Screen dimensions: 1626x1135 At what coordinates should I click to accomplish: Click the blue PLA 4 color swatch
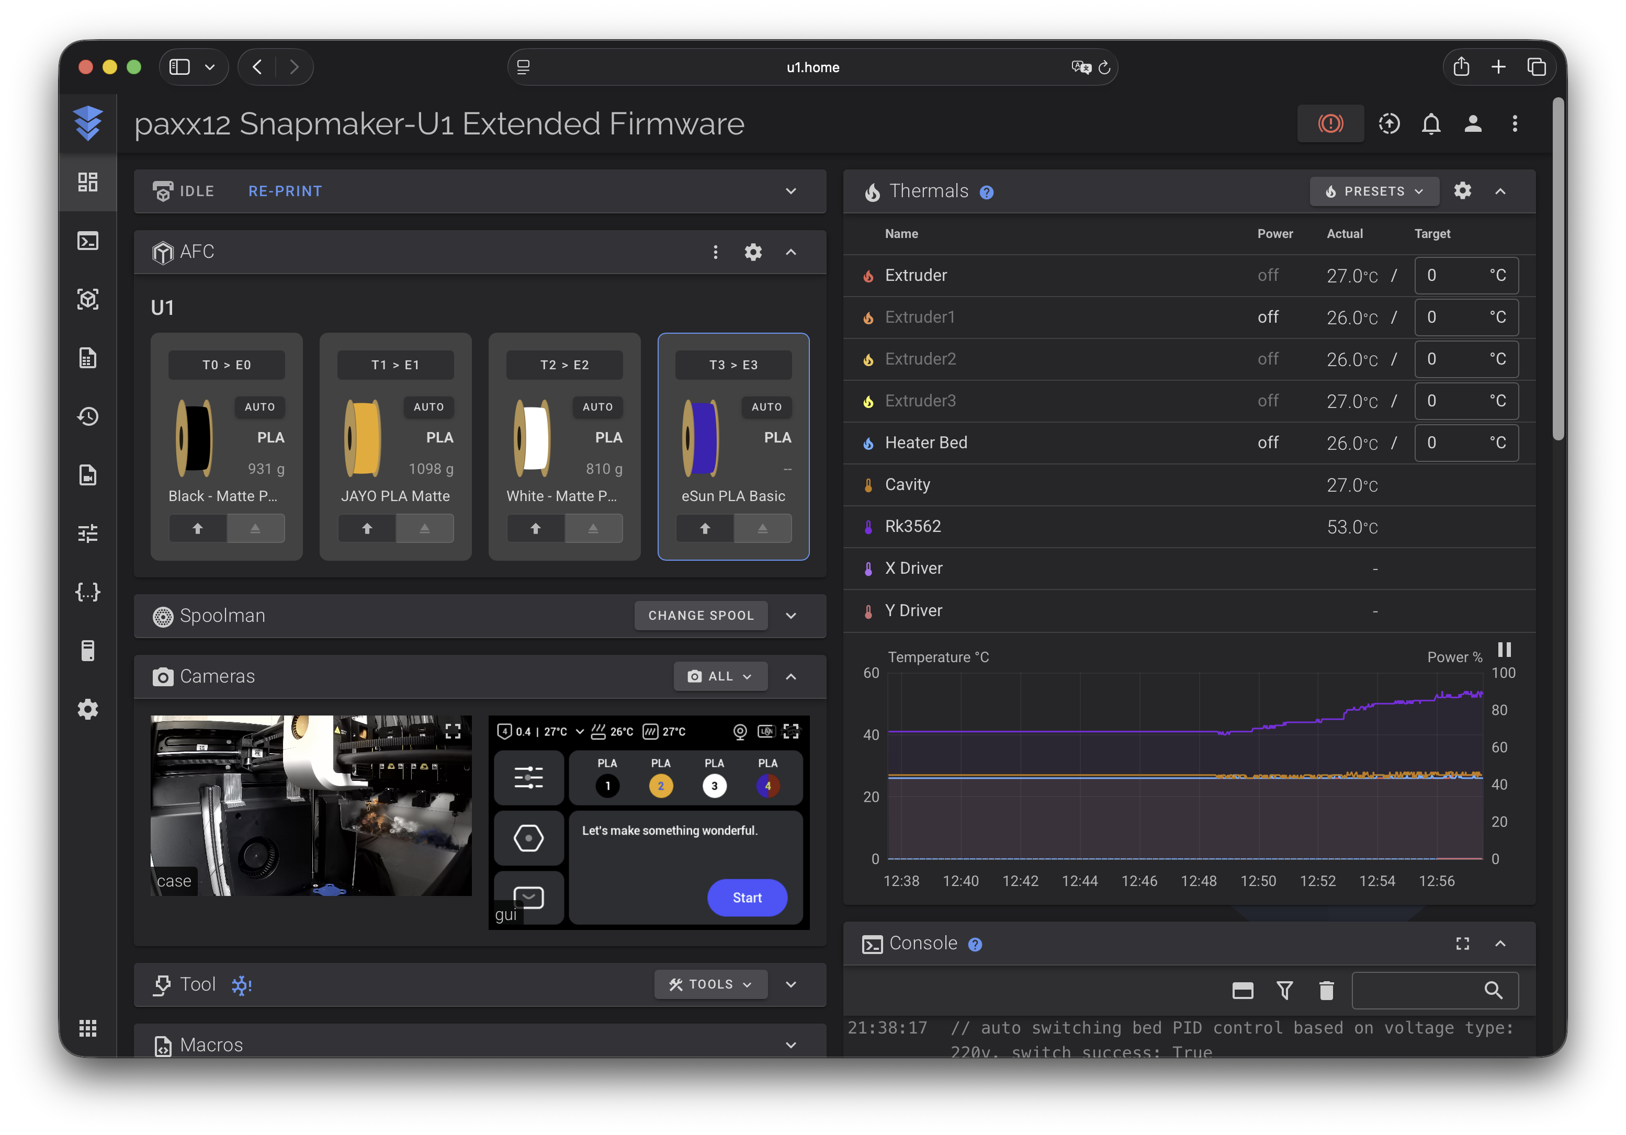pos(767,786)
